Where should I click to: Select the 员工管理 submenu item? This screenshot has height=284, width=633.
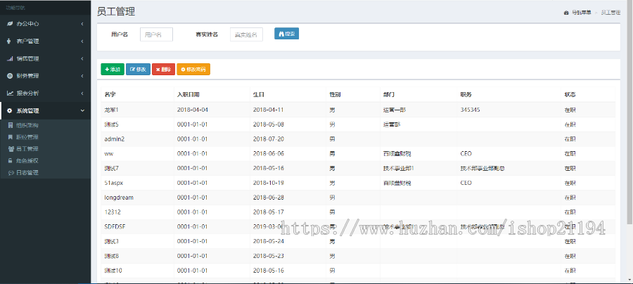coord(45,149)
